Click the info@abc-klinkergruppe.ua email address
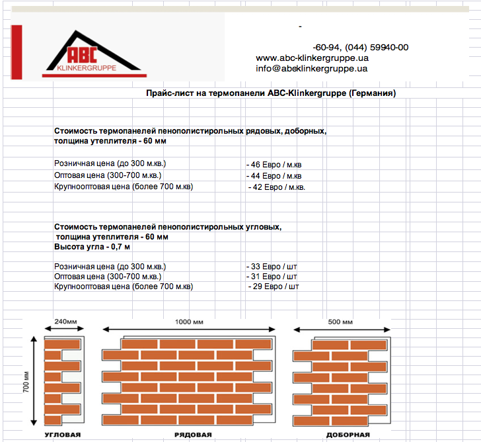Image resolution: width=481 pixels, height=442 pixels. (311, 69)
